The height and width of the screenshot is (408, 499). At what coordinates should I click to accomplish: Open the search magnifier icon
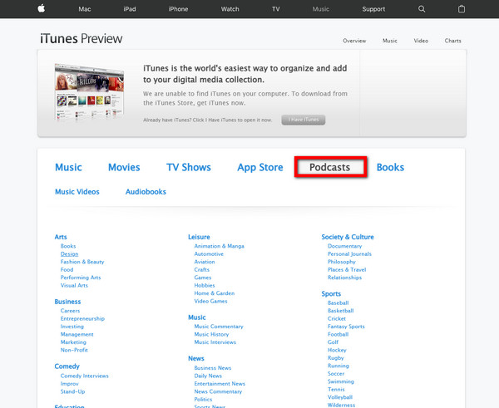[x=422, y=9]
